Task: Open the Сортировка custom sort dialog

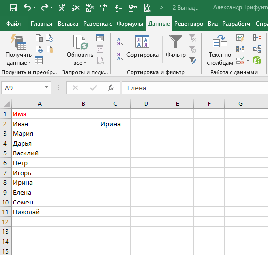Action: (143, 47)
